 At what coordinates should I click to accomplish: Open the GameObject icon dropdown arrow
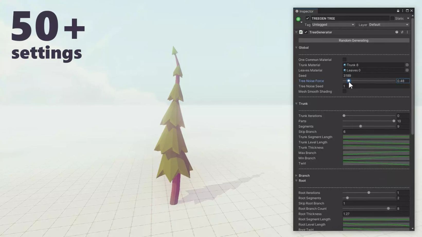tap(301, 22)
